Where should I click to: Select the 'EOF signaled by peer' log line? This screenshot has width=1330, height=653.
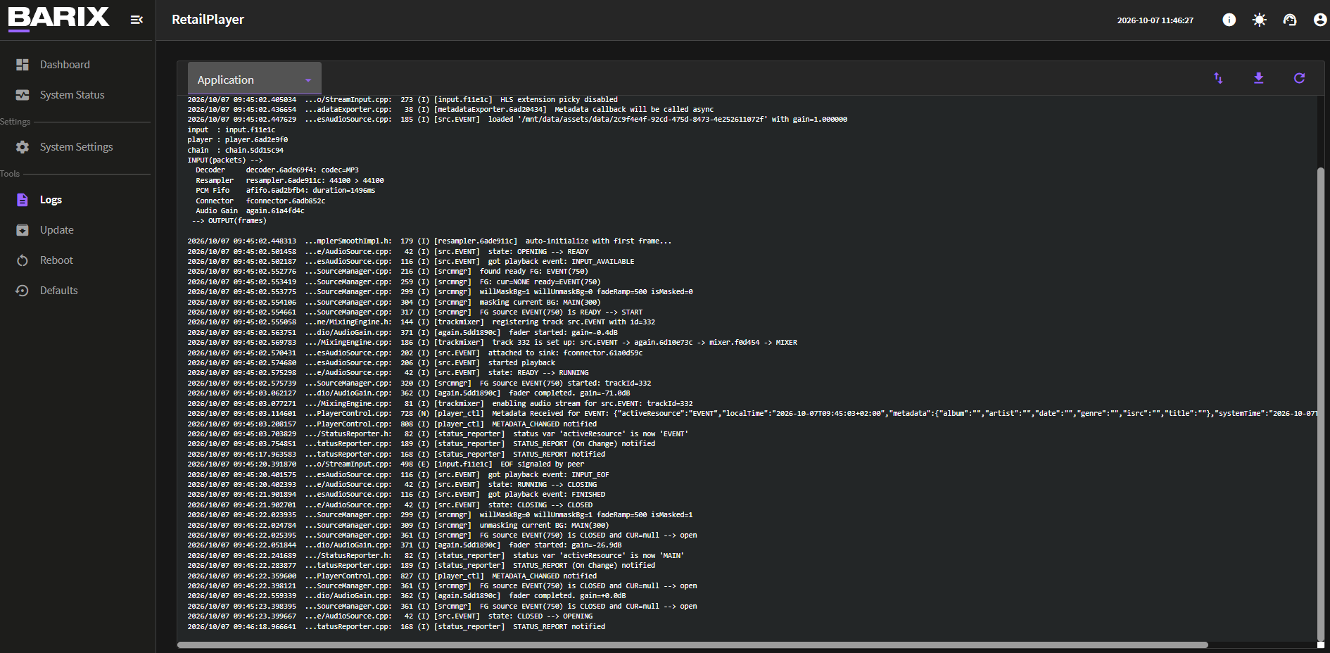pos(386,464)
